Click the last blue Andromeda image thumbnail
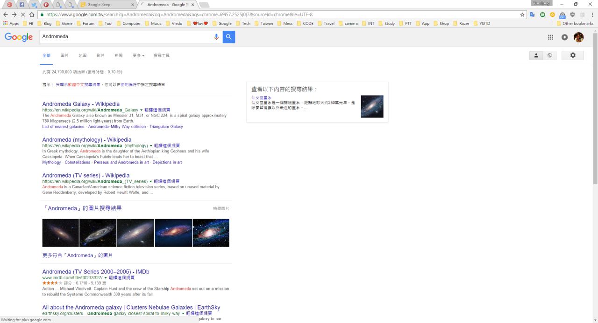The width and height of the screenshot is (598, 323). [x=211, y=233]
